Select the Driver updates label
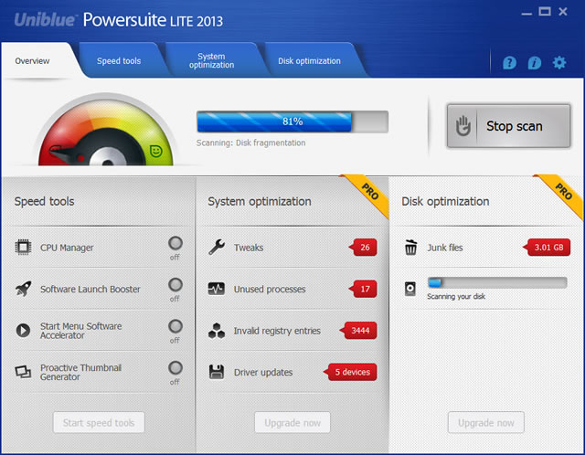This screenshot has width=585, height=455. coord(263,372)
